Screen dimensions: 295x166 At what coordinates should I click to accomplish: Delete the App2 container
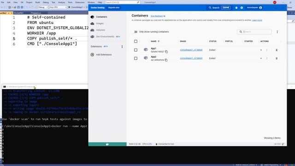(x=277, y=59)
